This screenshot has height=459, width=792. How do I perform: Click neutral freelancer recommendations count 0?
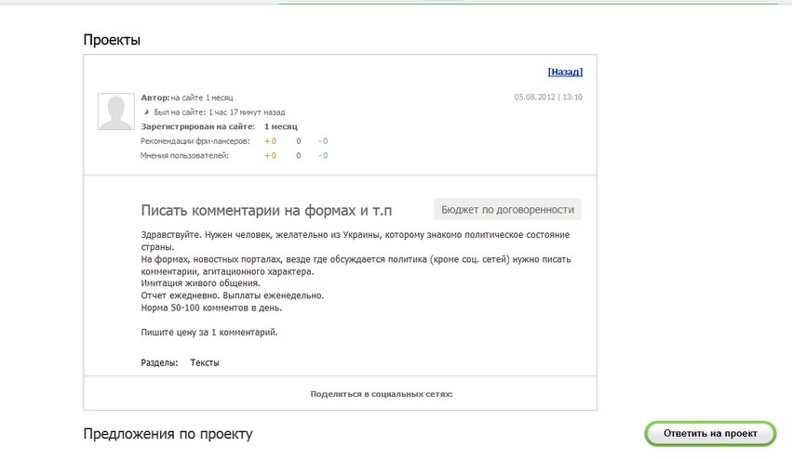299,141
